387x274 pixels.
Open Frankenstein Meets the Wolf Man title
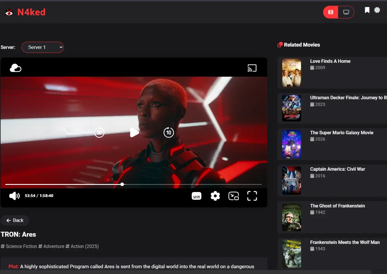tap(345, 242)
